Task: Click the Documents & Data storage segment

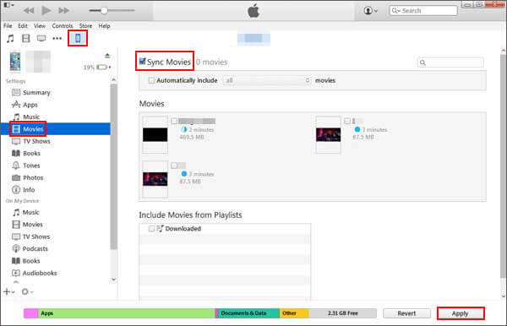Action: click(248, 313)
